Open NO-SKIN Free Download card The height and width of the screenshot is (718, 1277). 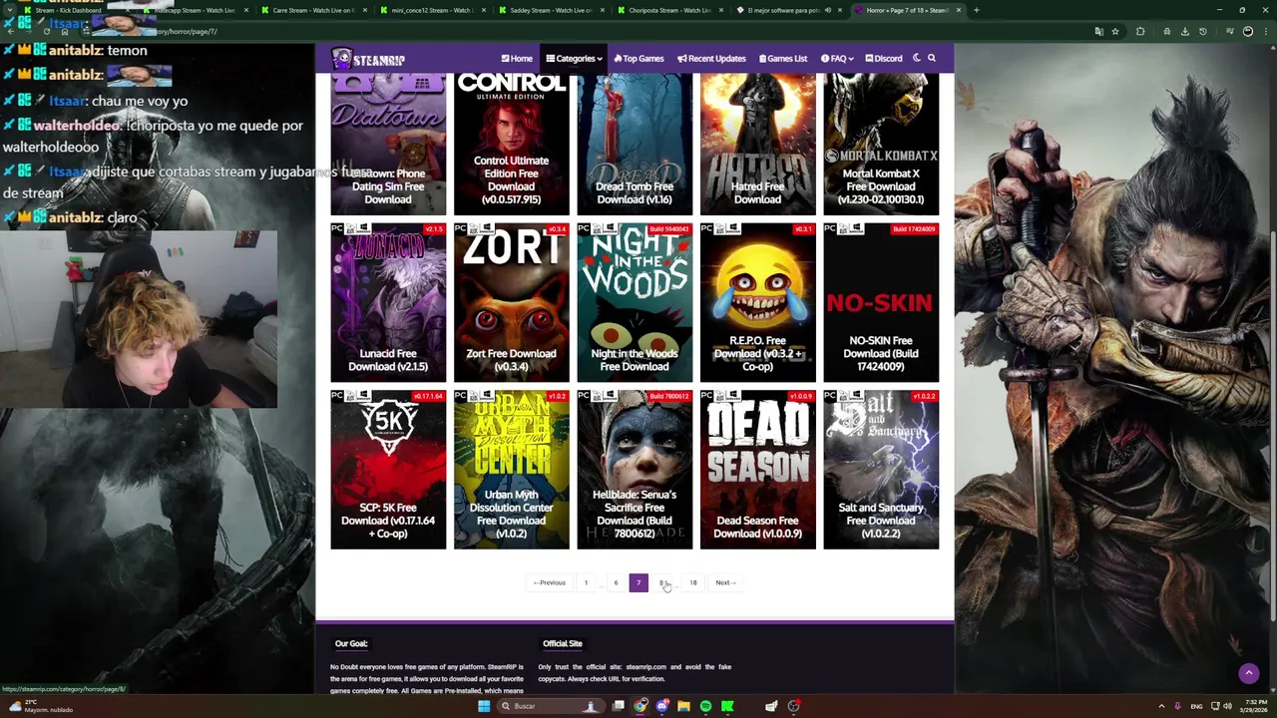tap(881, 302)
